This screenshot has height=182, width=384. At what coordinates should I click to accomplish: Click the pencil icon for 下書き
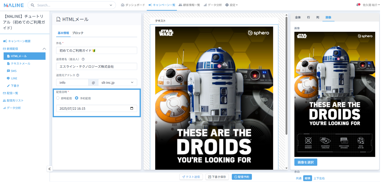[9, 86]
